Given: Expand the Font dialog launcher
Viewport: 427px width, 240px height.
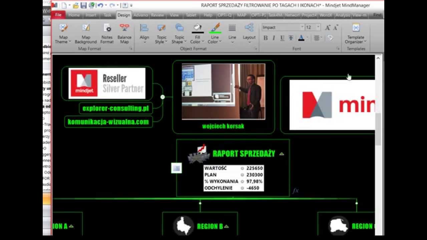Looking at the screenshot, I should pos(338,49).
